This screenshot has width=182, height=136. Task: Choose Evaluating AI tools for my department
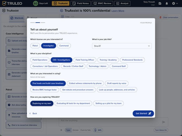tap(73, 103)
